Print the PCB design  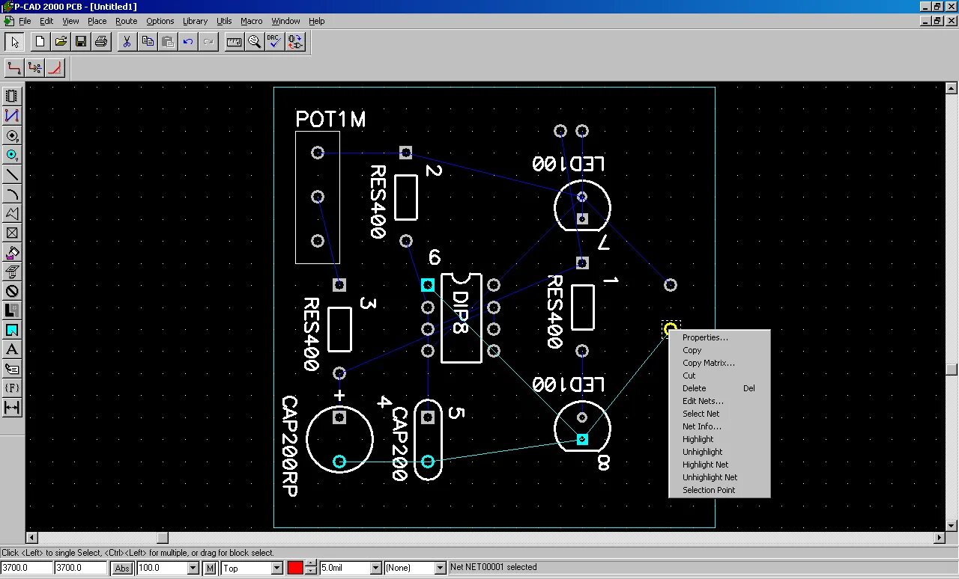click(101, 42)
